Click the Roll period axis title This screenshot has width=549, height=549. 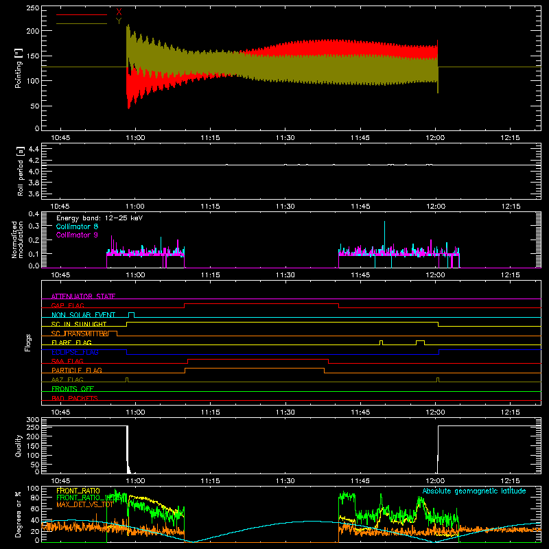click(x=20, y=171)
